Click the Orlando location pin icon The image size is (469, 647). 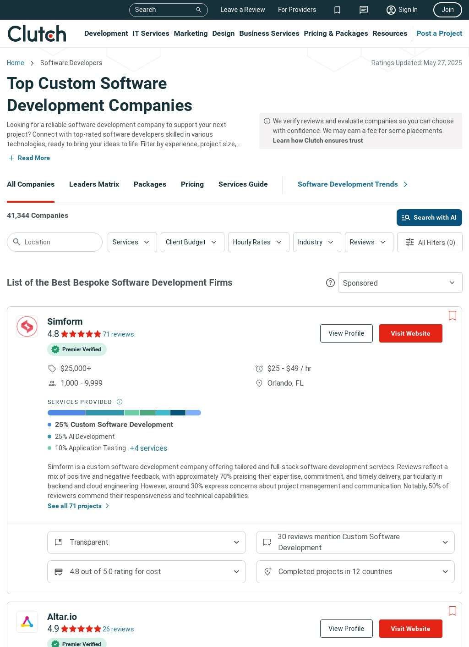click(259, 383)
